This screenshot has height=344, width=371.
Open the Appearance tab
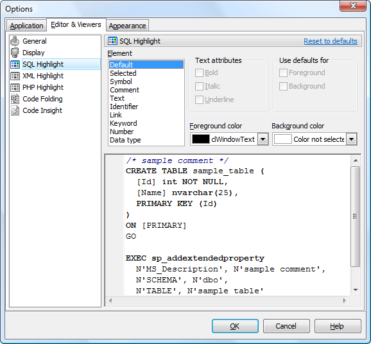[x=127, y=26]
